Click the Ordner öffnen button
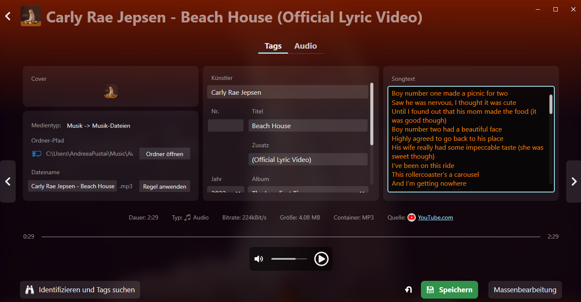Image resolution: width=581 pixels, height=302 pixels. [x=165, y=154]
